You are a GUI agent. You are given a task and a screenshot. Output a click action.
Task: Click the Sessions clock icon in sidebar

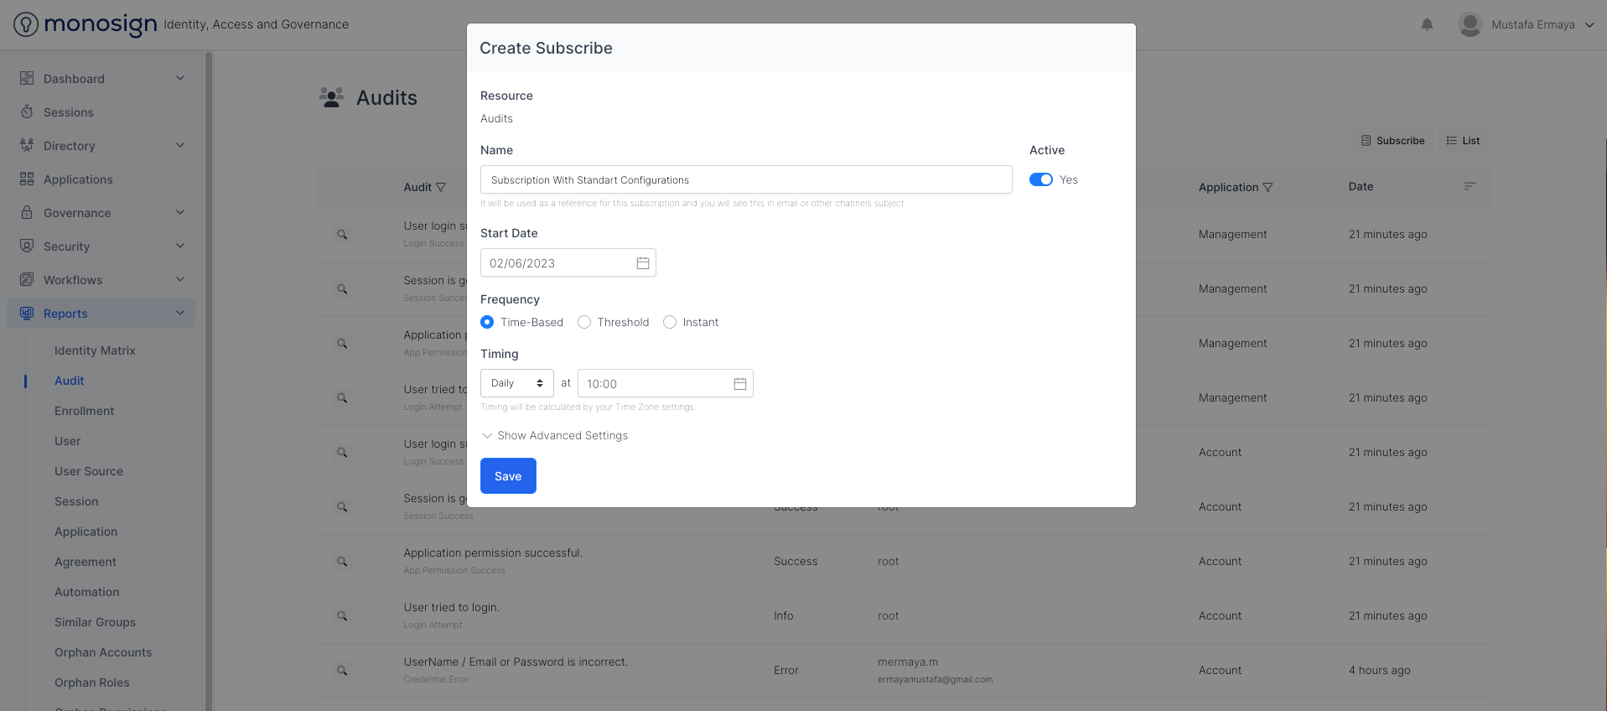pos(27,112)
